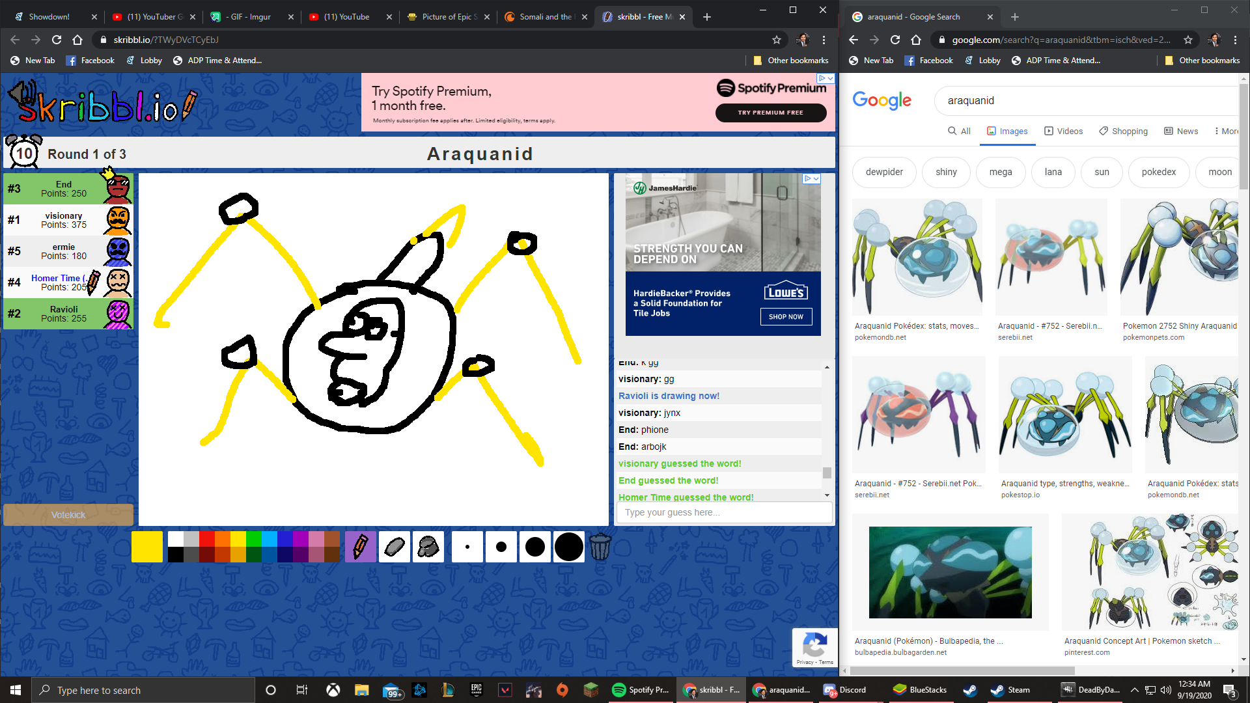Screen dimensions: 1250x703
Task: Switch to Showdown! browser tab
Action: click(55, 17)
